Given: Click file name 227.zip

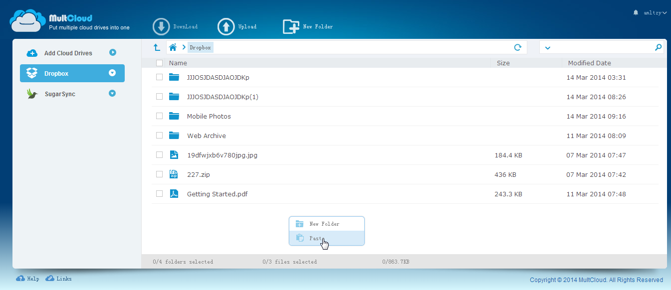Looking at the screenshot, I should [x=198, y=174].
